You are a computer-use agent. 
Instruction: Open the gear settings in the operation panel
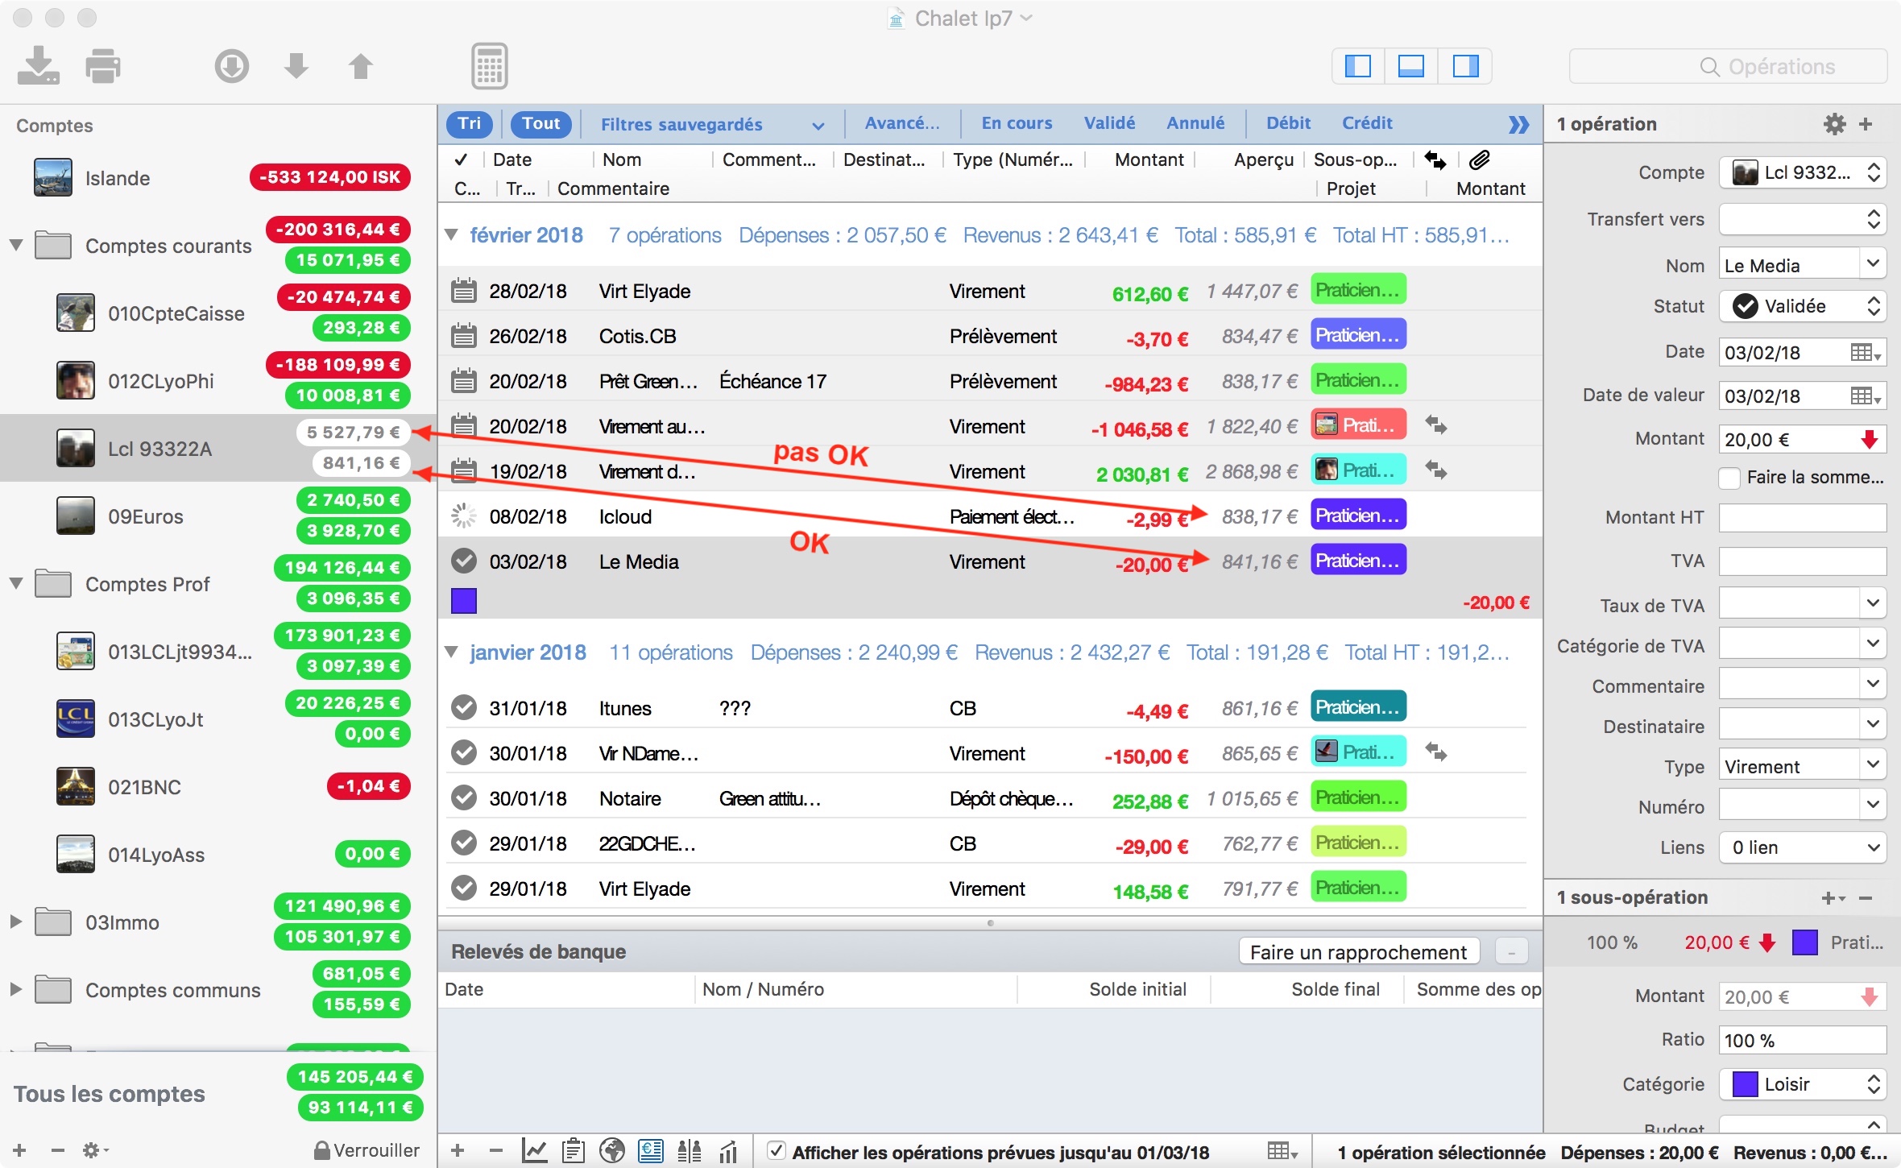tap(1834, 124)
